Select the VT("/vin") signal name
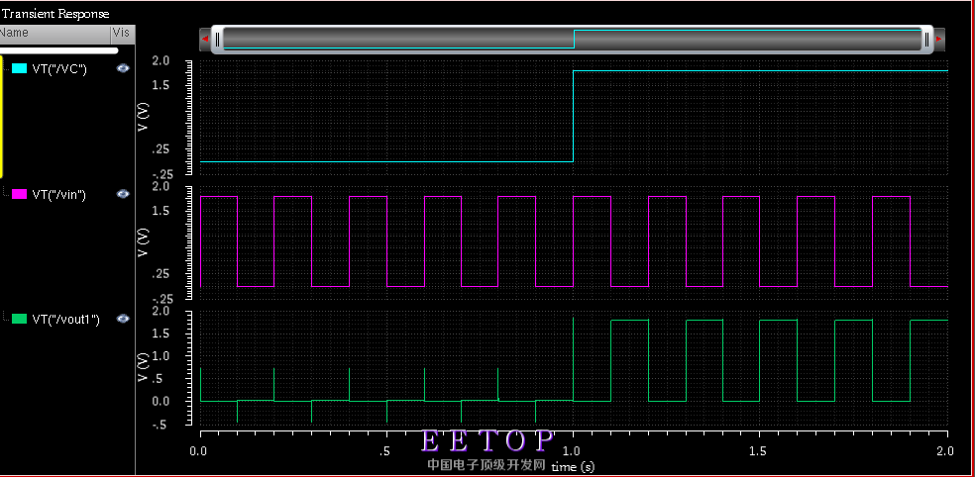The image size is (975, 477). (59, 194)
